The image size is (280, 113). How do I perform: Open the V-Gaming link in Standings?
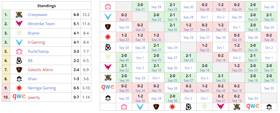pos(36,42)
